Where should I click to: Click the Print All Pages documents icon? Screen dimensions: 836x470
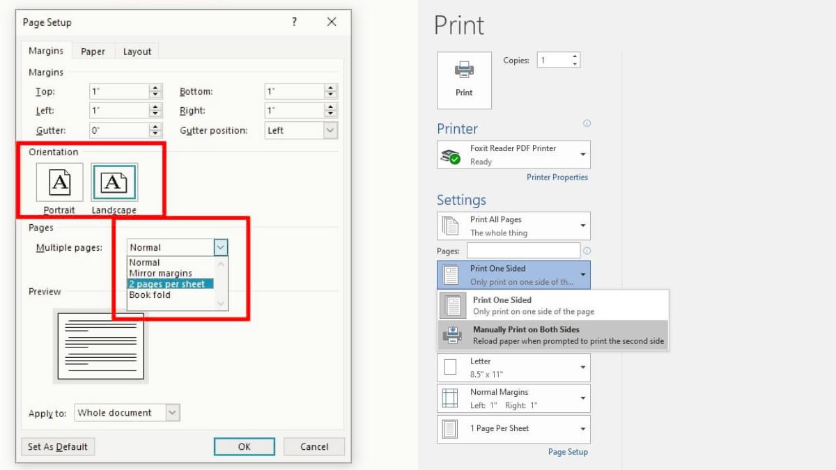(x=451, y=226)
